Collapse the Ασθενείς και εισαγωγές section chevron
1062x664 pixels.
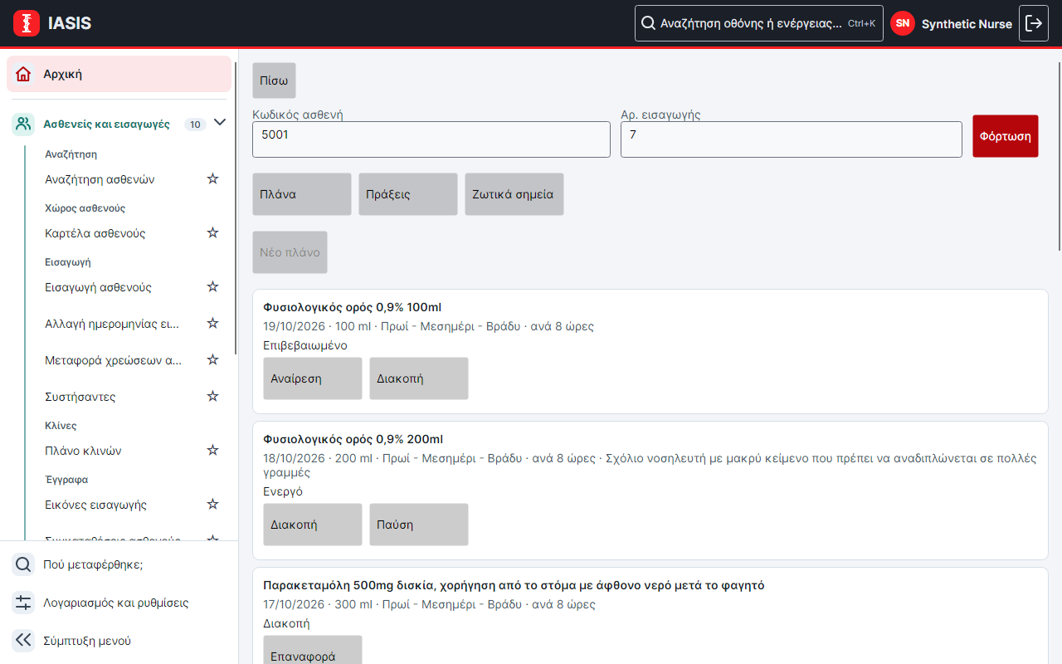tap(220, 123)
